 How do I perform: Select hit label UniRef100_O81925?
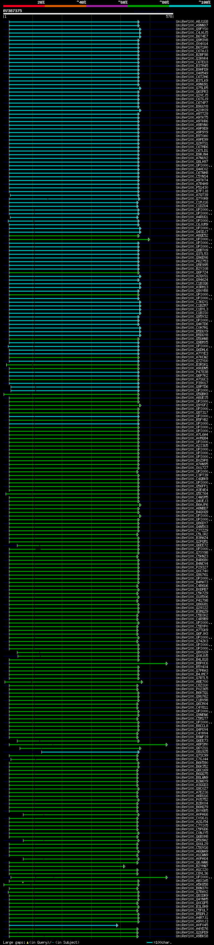click(x=192, y=752)
